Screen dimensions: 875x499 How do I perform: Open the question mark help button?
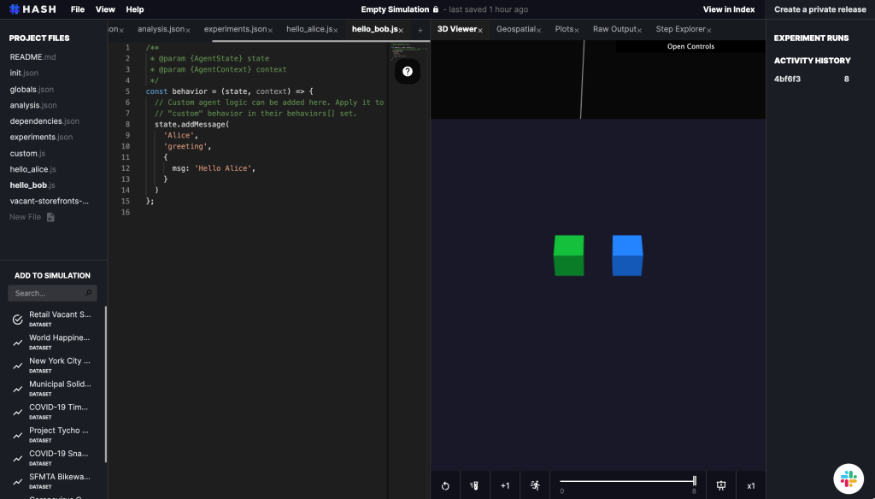(x=408, y=72)
